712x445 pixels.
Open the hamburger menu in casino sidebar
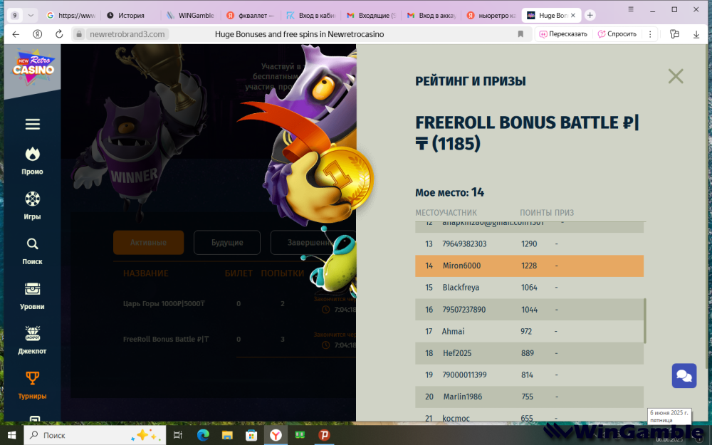(32, 124)
